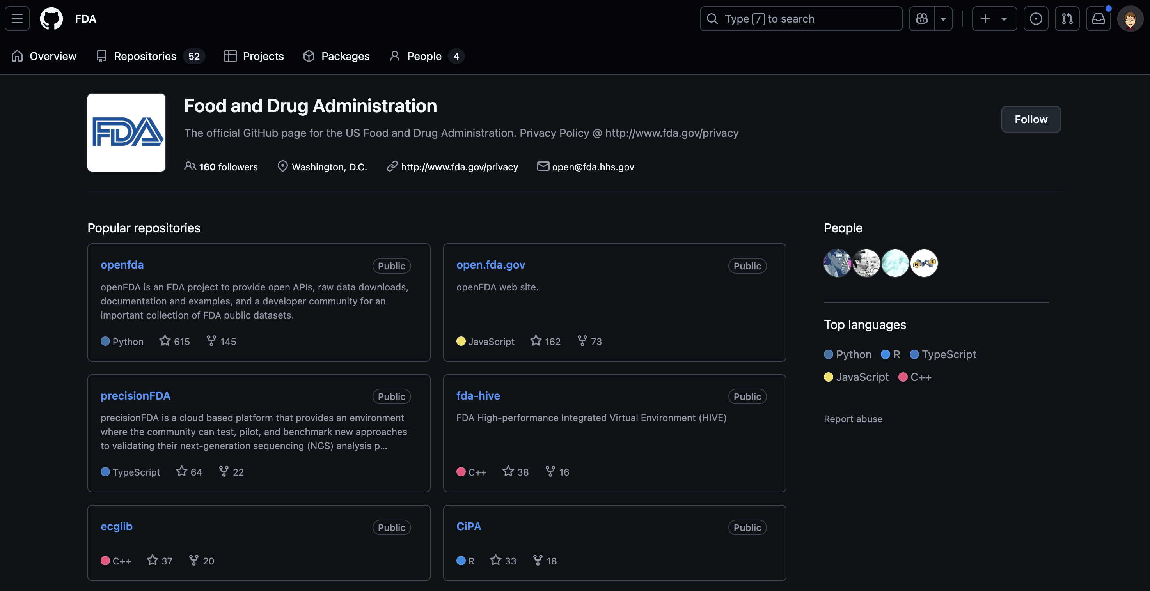This screenshot has width=1150, height=591.
Task: Filter by TypeScript in Top languages
Action: [943, 355]
